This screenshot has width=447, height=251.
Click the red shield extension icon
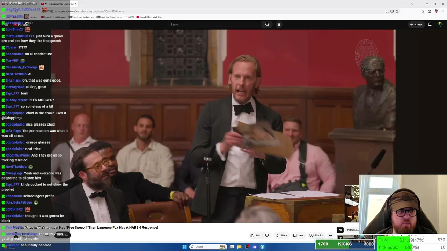point(436,11)
